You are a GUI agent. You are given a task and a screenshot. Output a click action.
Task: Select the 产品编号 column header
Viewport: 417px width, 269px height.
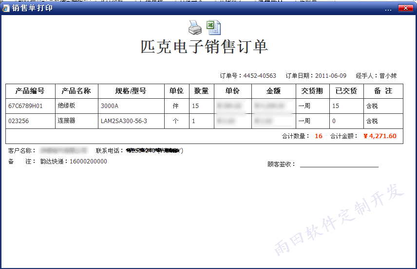tap(30, 91)
